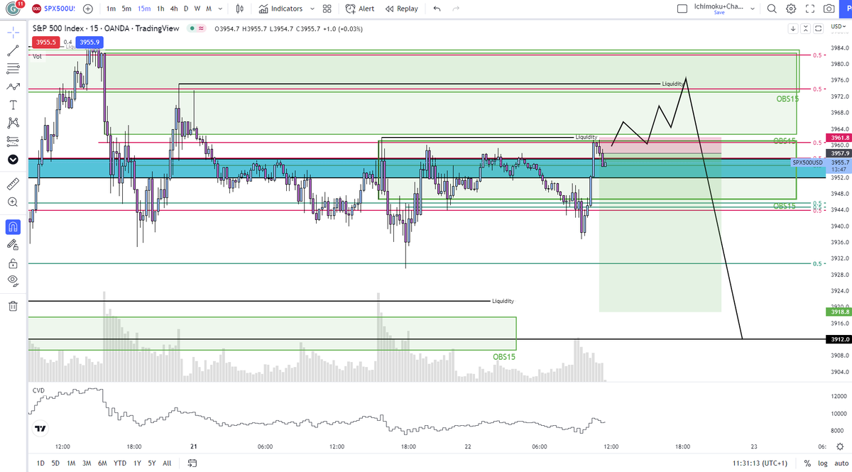Toggle hide all drawings eye icon

point(13,281)
